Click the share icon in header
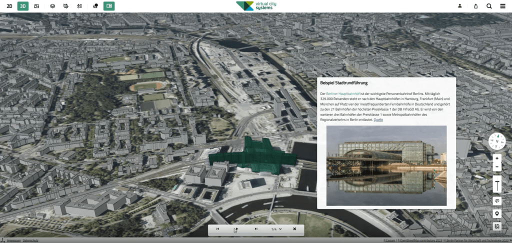 click(x=476, y=6)
